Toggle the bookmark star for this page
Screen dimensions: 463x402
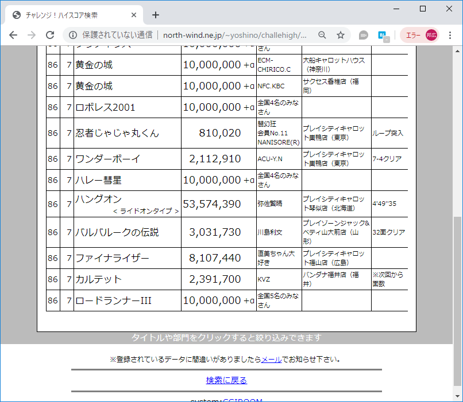tap(340, 35)
